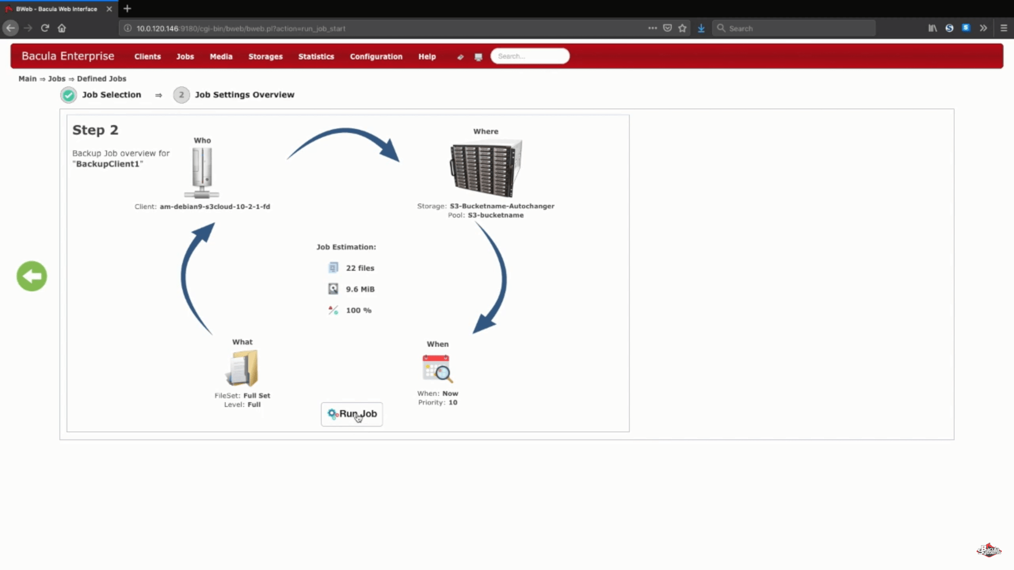Click storage name S3-Bucketname-Autochanger
Viewport: 1014px width, 570px height.
(502, 206)
